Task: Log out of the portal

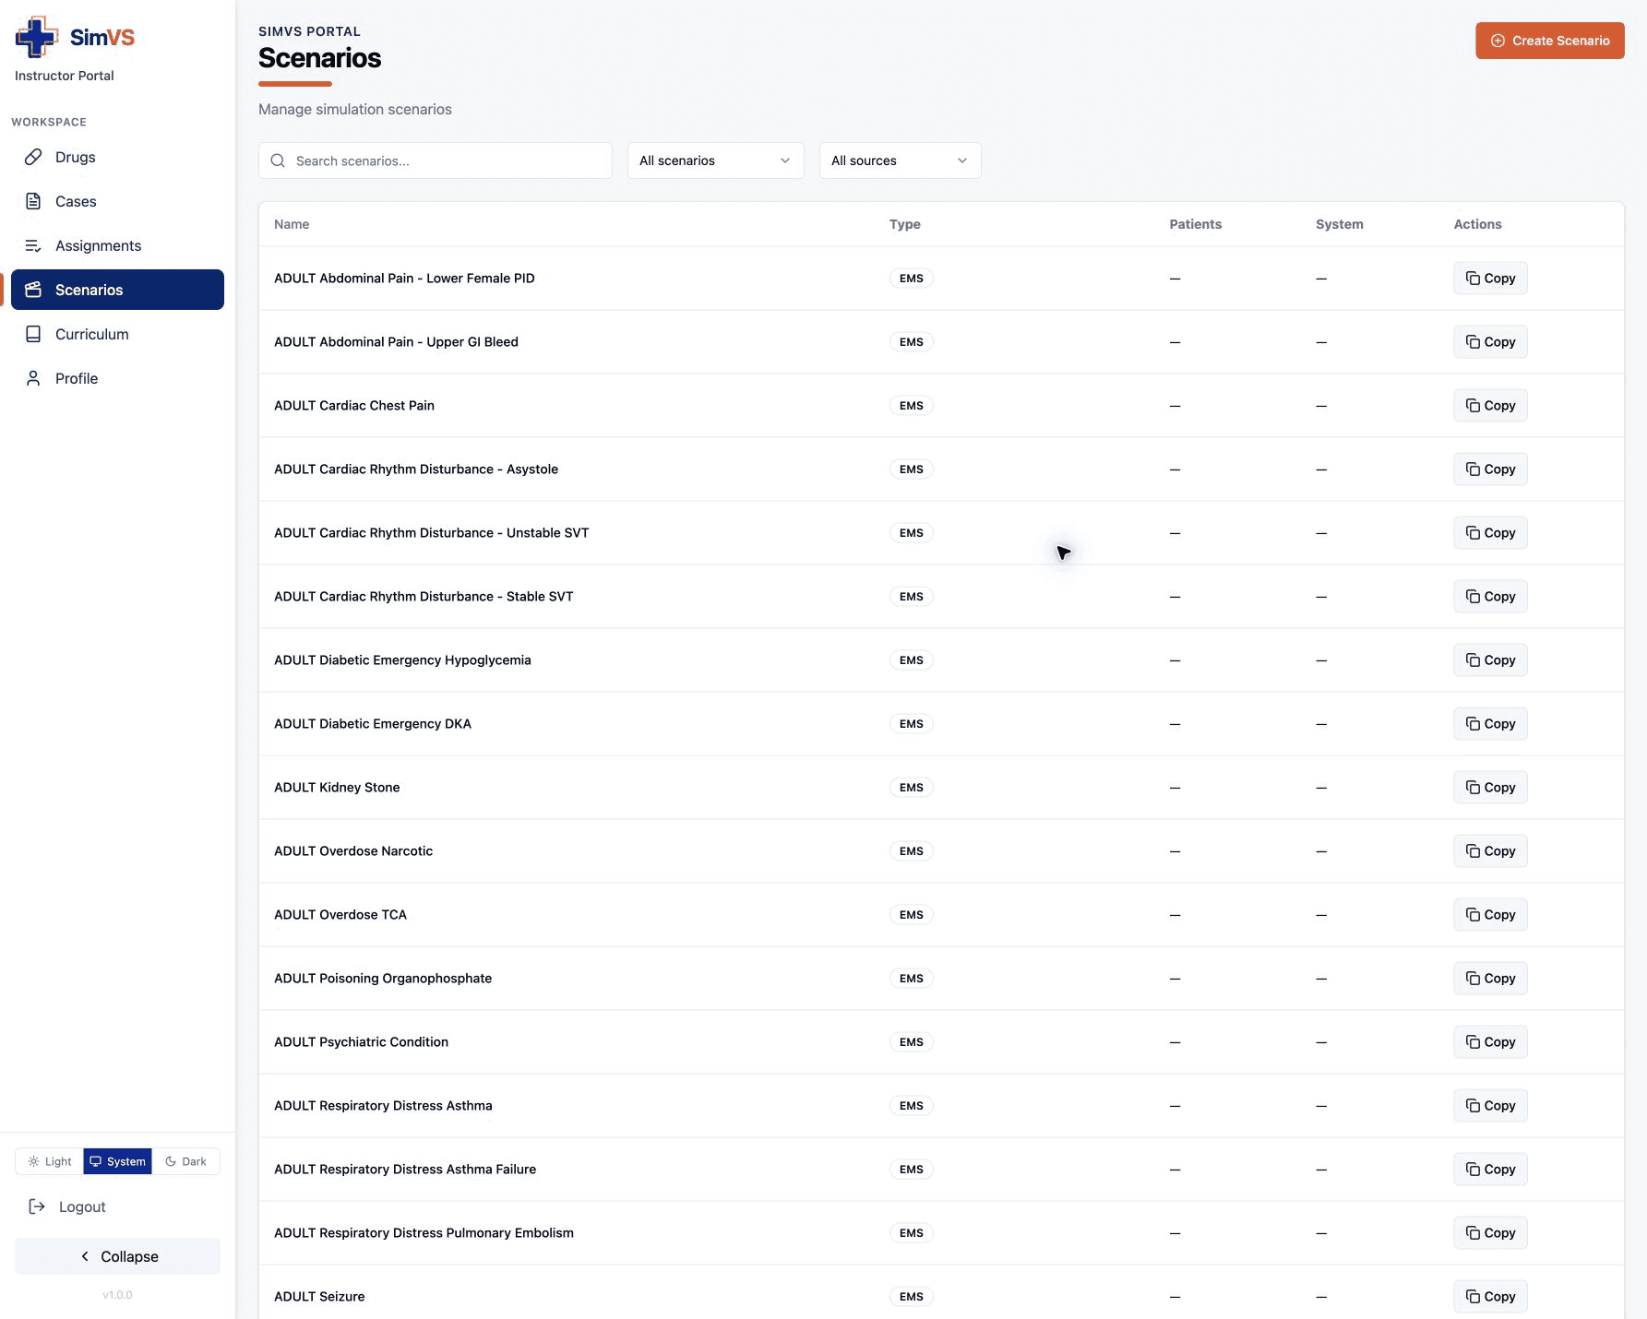Action: coord(117,1206)
